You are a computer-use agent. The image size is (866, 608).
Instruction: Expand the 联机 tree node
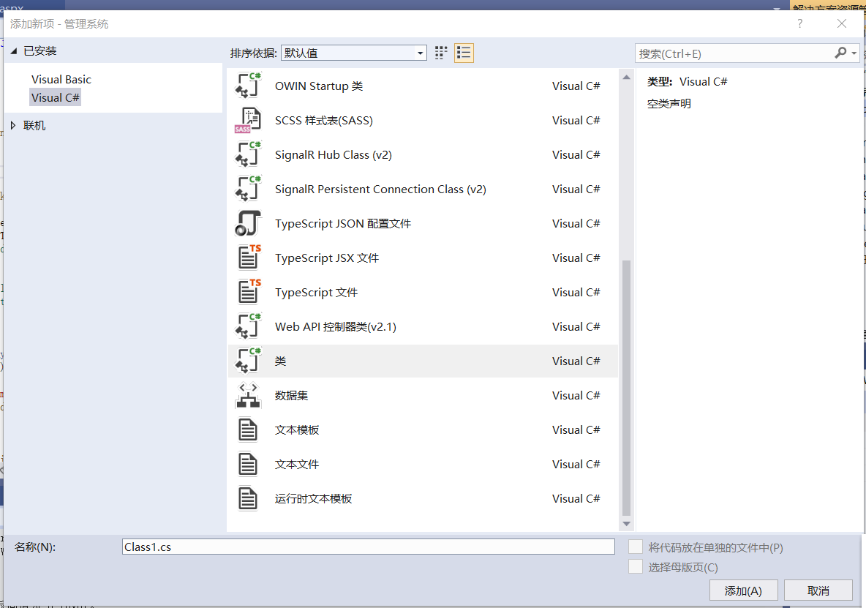13,125
